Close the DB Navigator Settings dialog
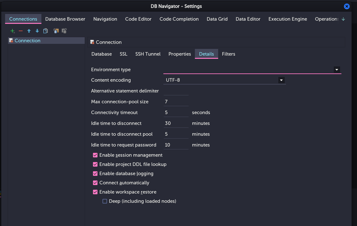Viewport: 357px width, 226px height. tap(347, 6)
